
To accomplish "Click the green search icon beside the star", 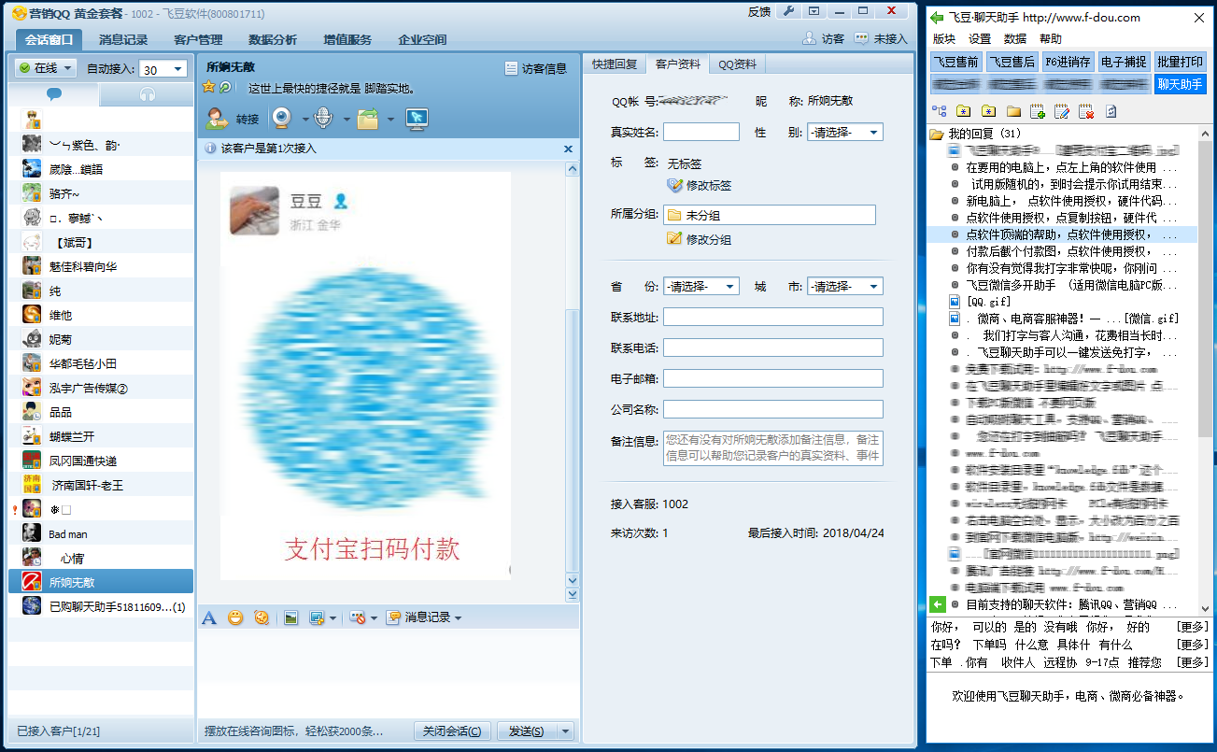I will coord(225,87).
